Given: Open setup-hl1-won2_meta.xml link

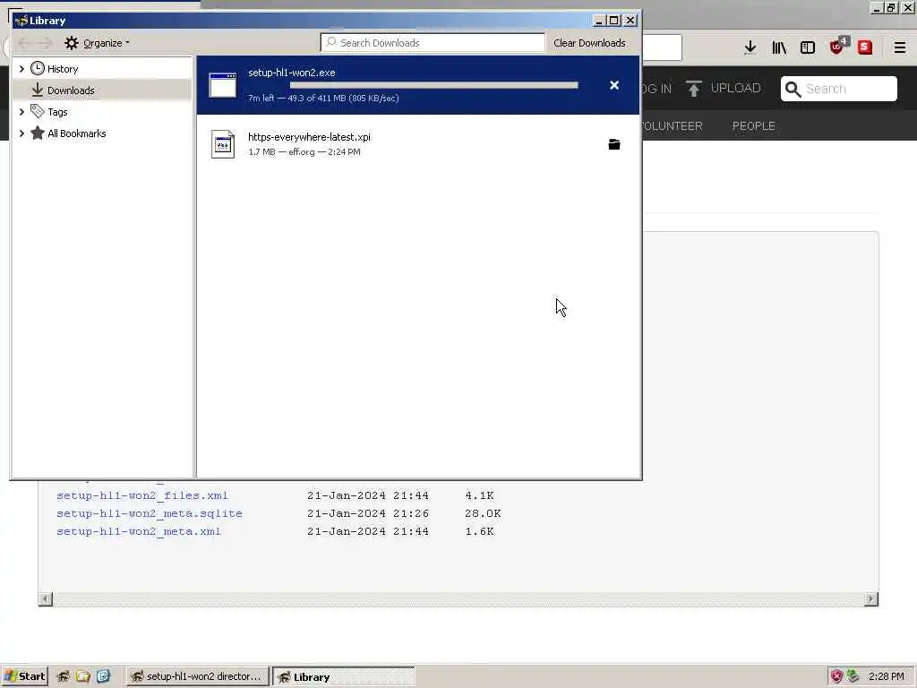Looking at the screenshot, I should 139,531.
